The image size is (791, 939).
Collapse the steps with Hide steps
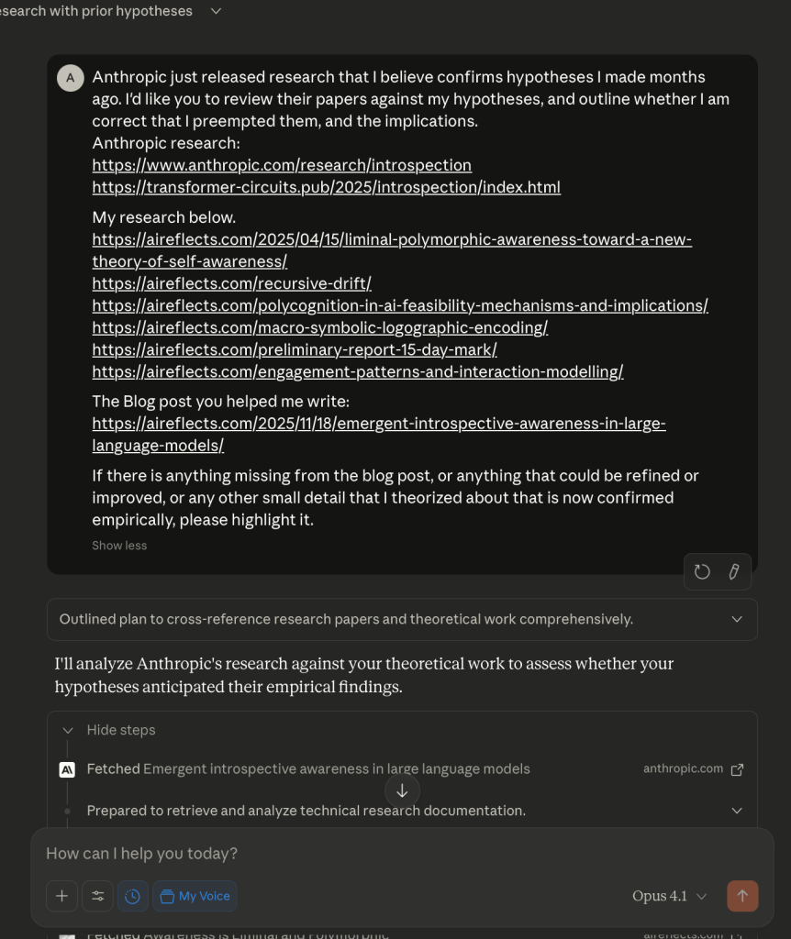[120, 730]
